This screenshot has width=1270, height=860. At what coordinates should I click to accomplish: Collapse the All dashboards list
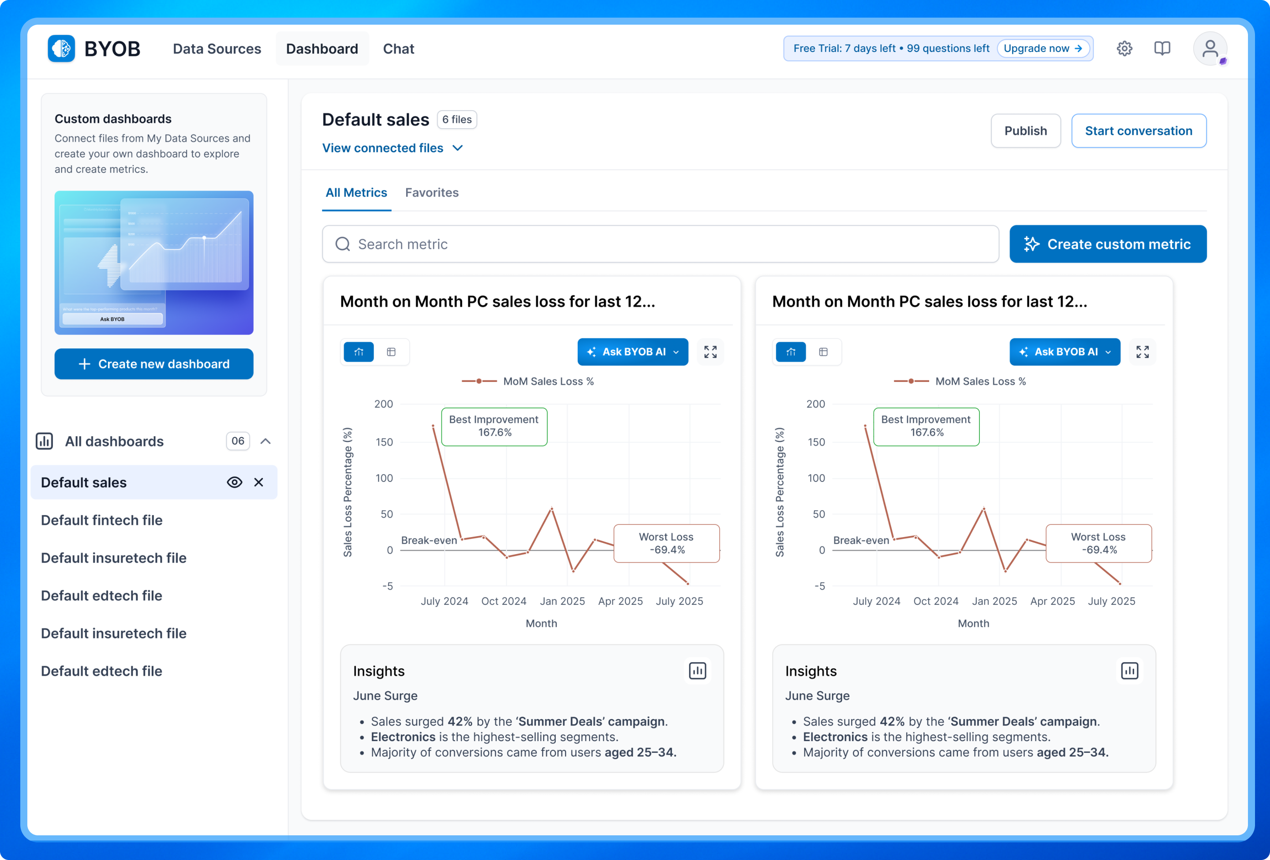click(x=265, y=441)
